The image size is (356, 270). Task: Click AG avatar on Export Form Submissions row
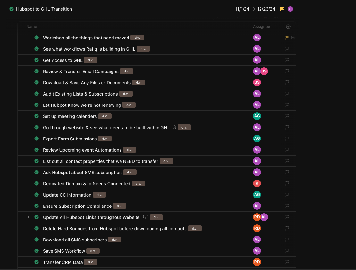(257, 139)
